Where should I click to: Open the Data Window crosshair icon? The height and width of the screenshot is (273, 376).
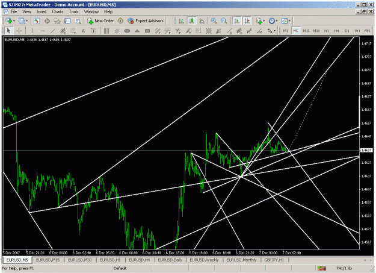[x=47, y=21]
